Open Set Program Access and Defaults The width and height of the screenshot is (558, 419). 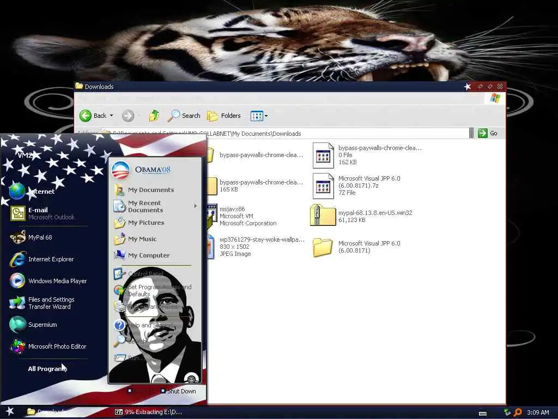point(153,290)
